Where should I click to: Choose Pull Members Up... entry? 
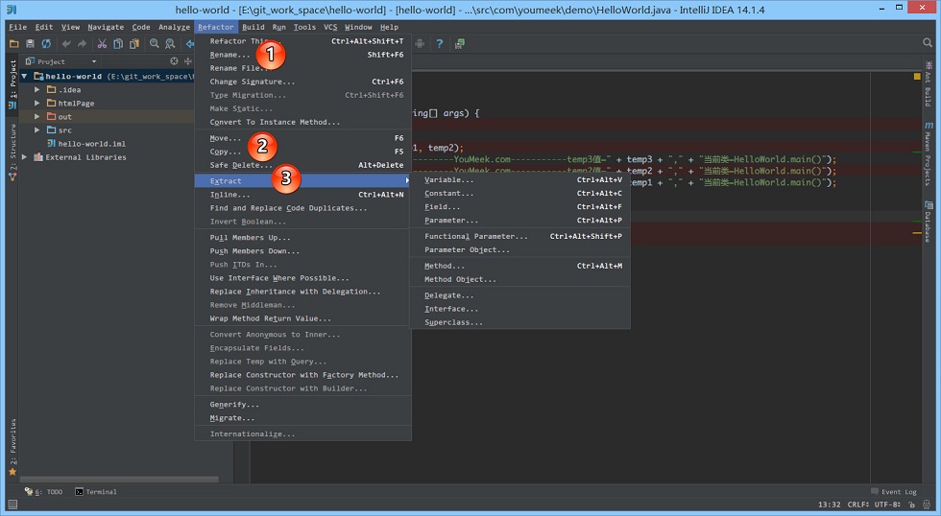pyautogui.click(x=303, y=238)
